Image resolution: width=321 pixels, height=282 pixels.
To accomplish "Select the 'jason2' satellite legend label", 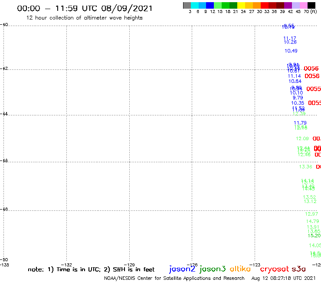I will (182, 269).
